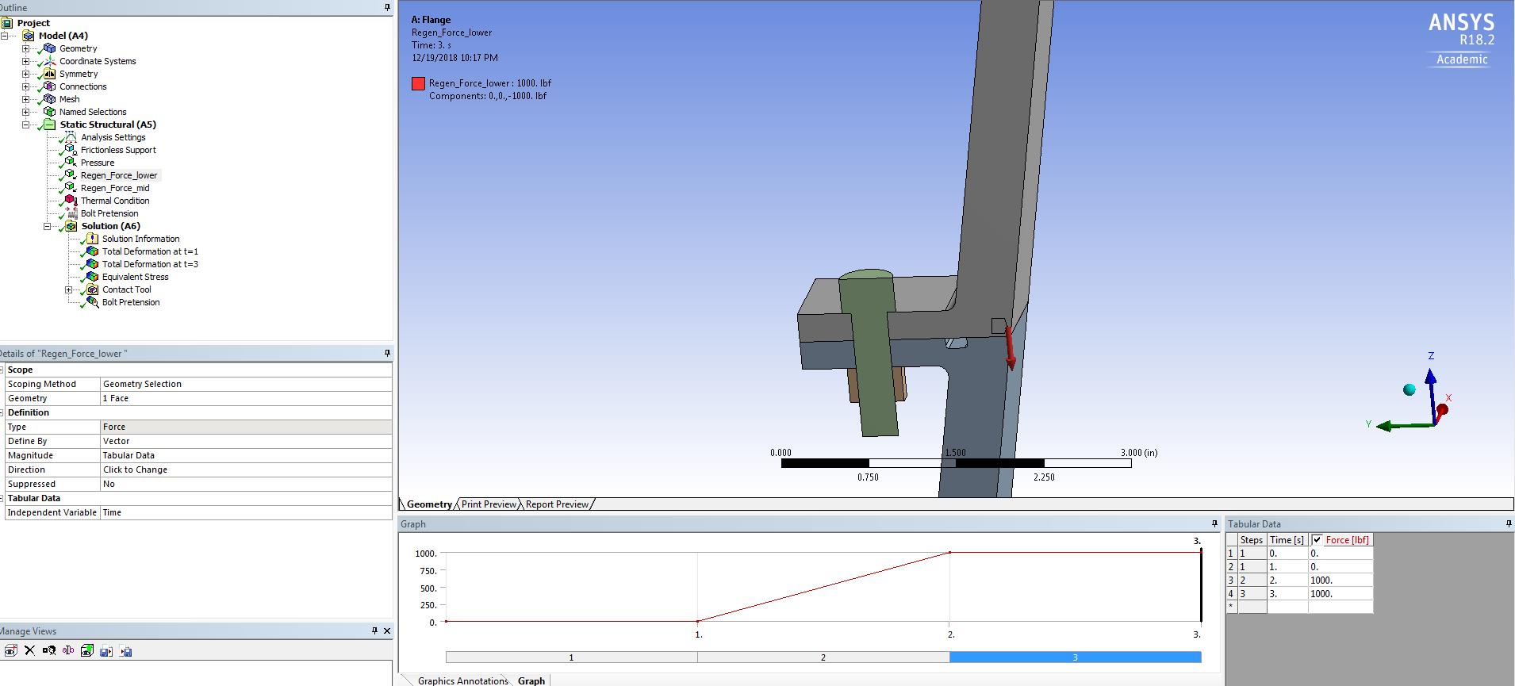
Task: Open the Graphics Annotations tab
Action: pyautogui.click(x=462, y=680)
